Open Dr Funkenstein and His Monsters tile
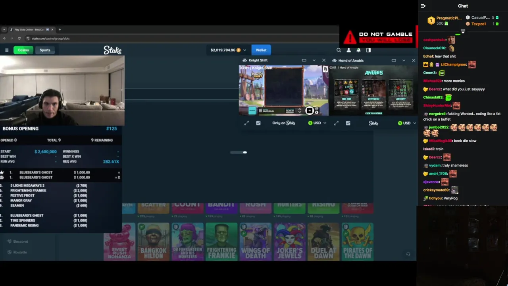 (187, 242)
